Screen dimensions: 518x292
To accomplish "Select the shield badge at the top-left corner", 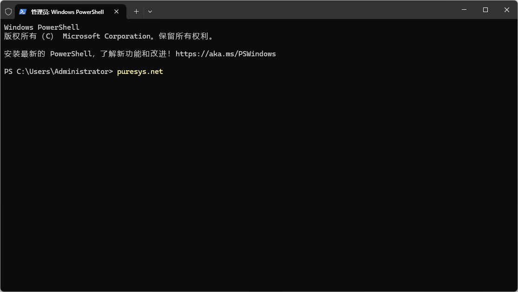I will pyautogui.click(x=8, y=11).
